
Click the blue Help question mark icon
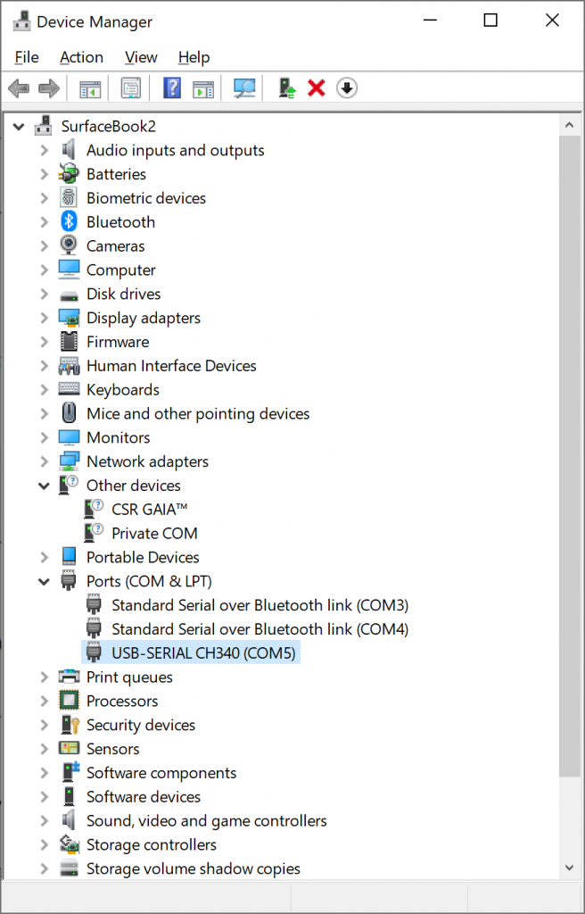(172, 87)
